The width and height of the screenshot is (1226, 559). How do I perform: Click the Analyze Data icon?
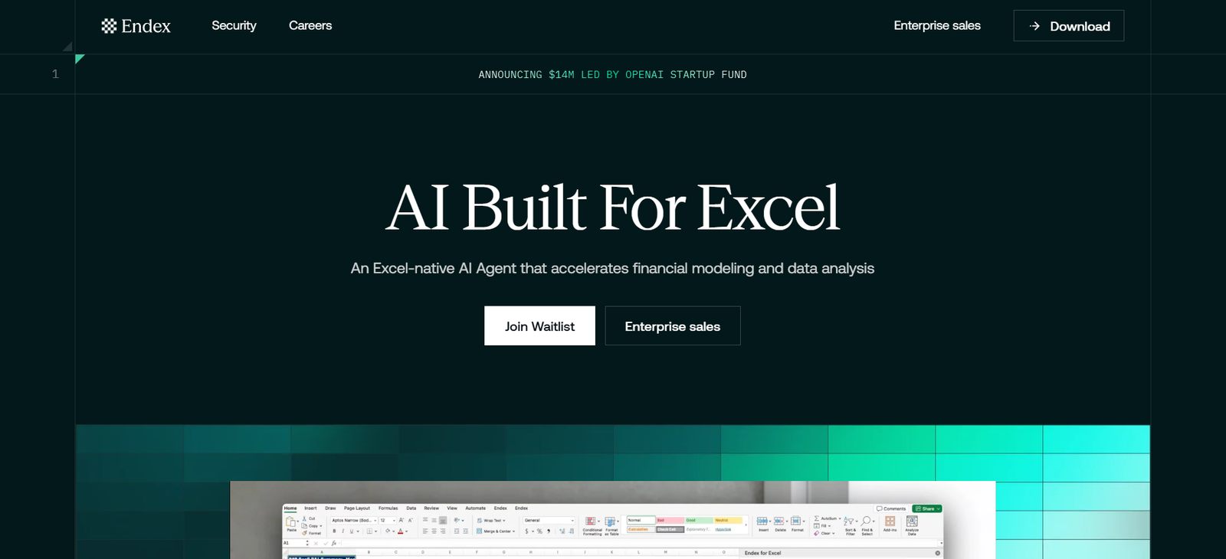(912, 521)
